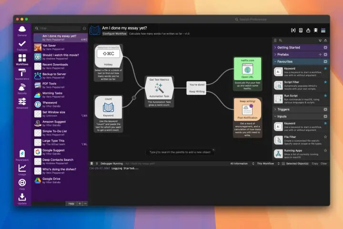Screen dimensions: 343x229
Task: Click Clear in the debugger bar
Action: 323,164
